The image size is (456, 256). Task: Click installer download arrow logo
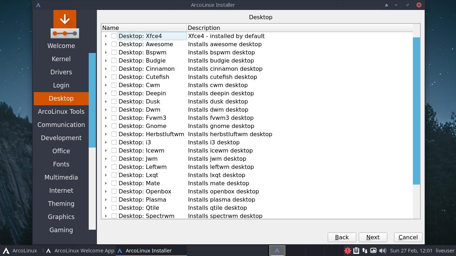(x=65, y=24)
